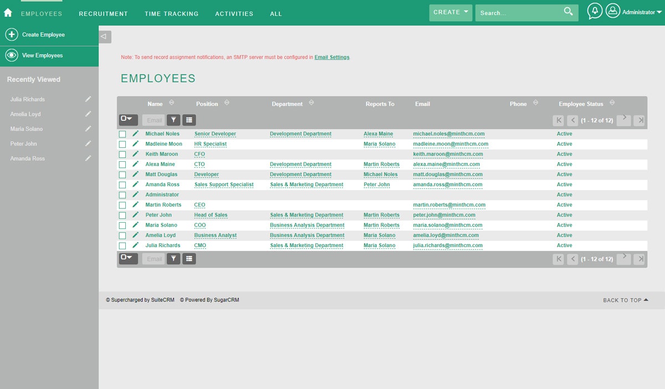Open the ACTIVITIES menu
This screenshot has width=665, height=389.
[x=234, y=14]
